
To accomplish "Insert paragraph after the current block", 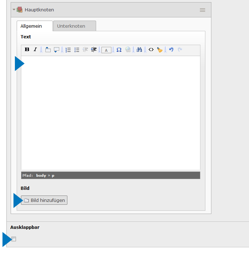I will click(x=56, y=50).
